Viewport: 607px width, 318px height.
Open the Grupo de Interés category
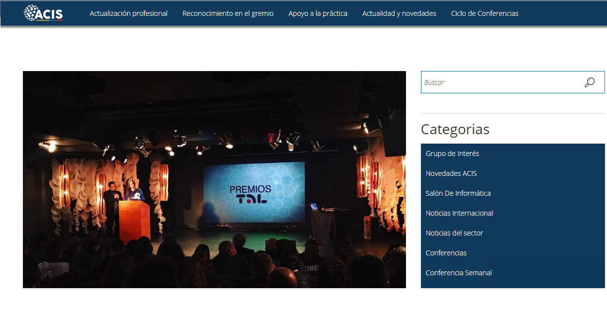[x=452, y=154]
